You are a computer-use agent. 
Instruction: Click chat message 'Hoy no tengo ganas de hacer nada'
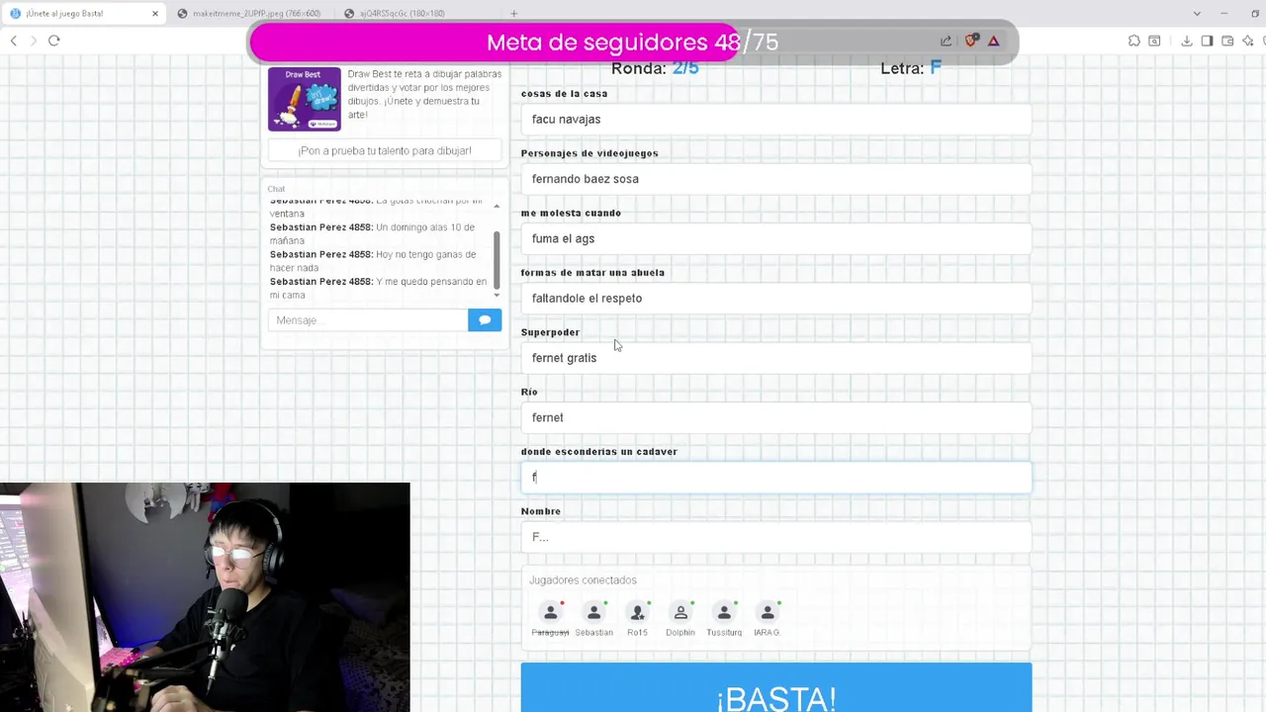373,261
